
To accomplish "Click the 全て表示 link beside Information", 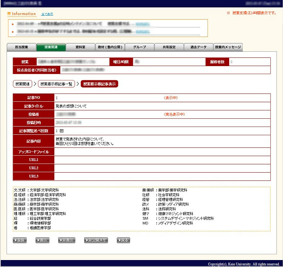I will click(x=47, y=14).
